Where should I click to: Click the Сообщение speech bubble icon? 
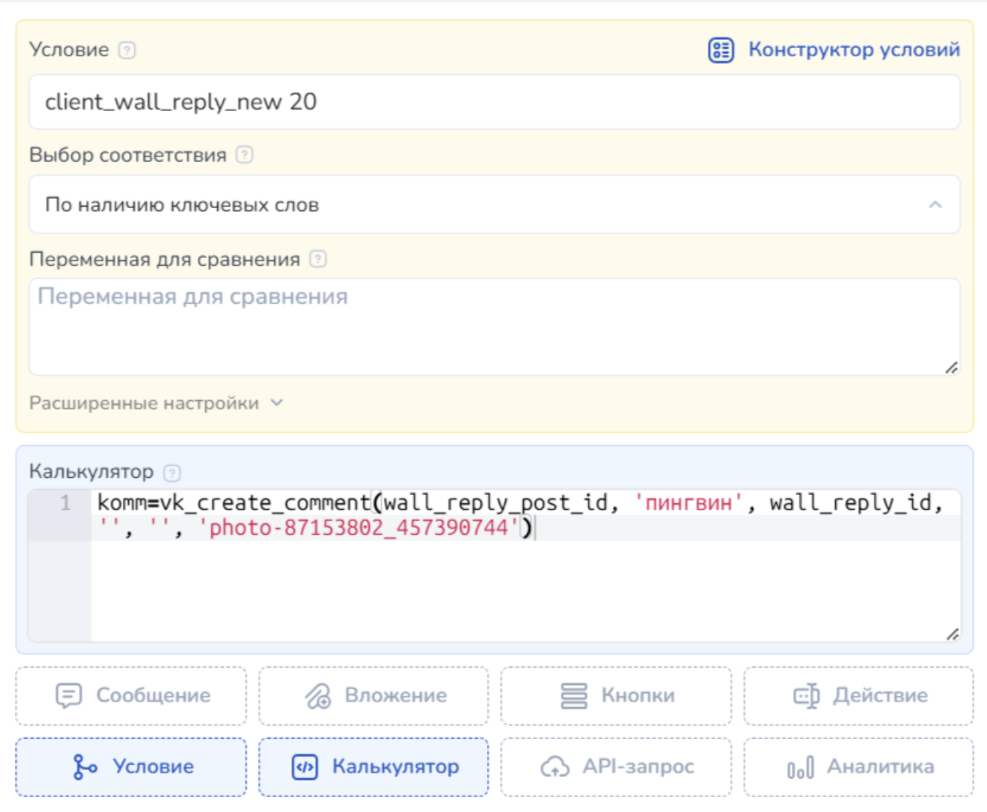(x=69, y=696)
